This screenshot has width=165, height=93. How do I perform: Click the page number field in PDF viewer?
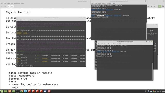click(9, 6)
